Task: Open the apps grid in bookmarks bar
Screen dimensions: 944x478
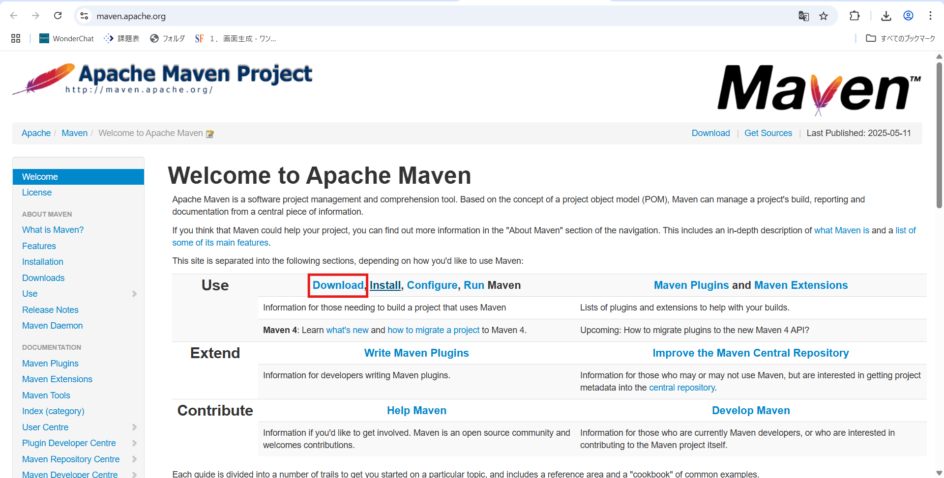Action: (x=16, y=38)
